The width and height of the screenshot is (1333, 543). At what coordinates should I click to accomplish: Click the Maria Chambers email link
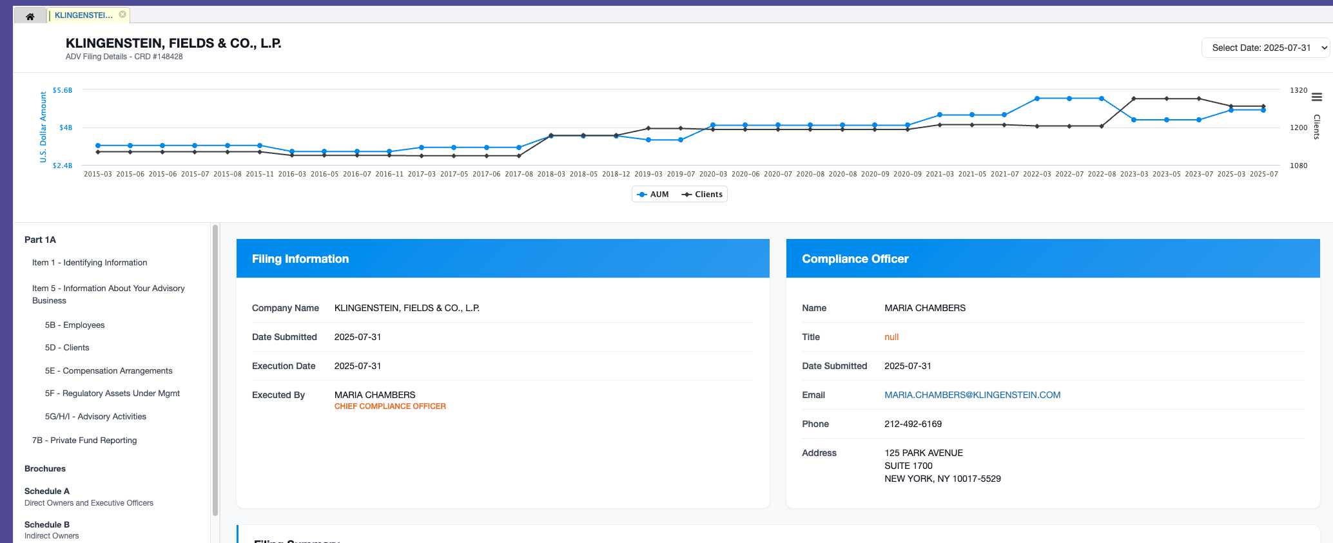point(972,395)
